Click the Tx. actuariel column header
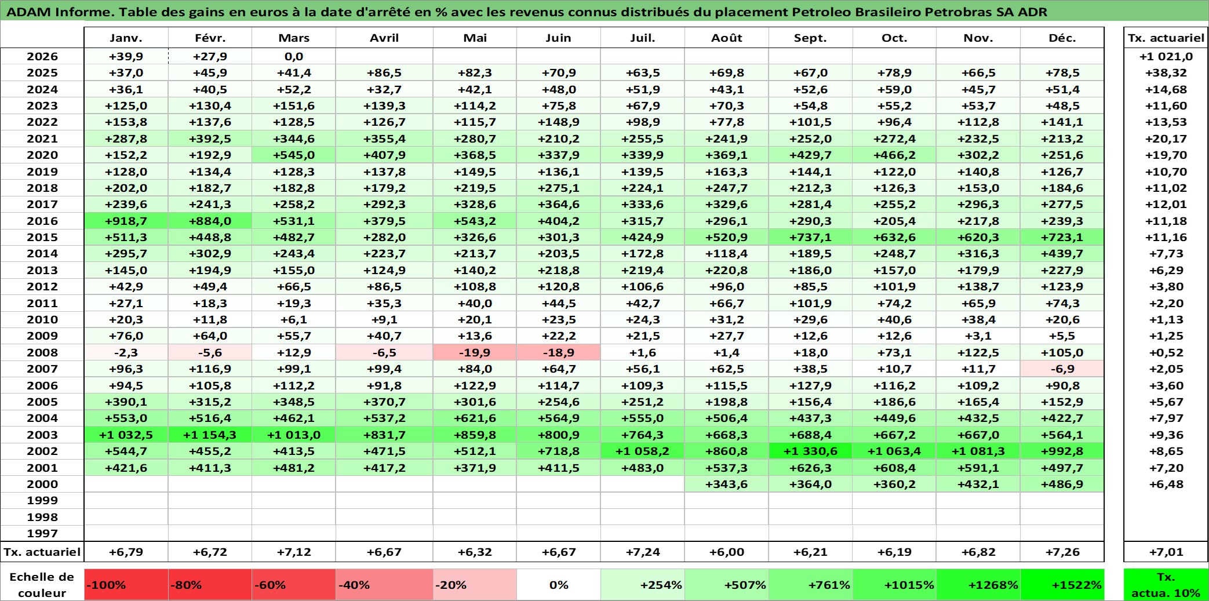The width and height of the screenshot is (1209, 601). (x=1166, y=38)
